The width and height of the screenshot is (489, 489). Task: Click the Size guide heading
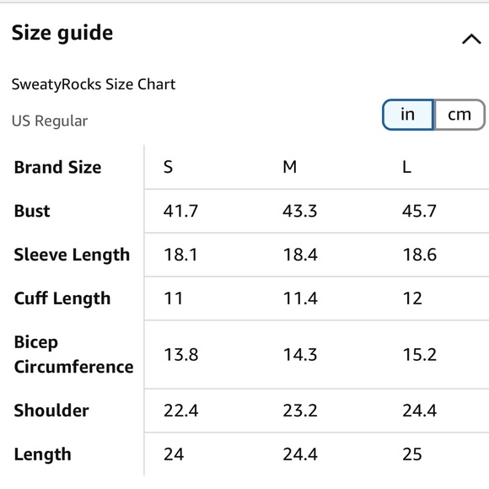click(62, 33)
